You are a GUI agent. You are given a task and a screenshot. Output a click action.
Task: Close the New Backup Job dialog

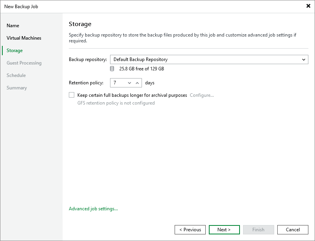tap(308, 6)
